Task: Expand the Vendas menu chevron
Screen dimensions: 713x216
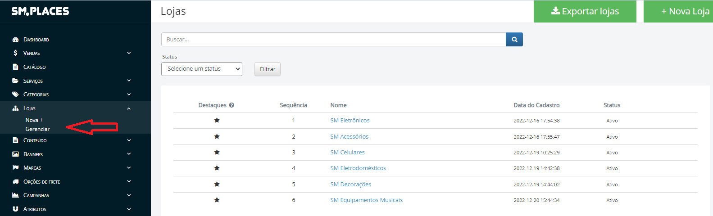Action: coord(129,53)
